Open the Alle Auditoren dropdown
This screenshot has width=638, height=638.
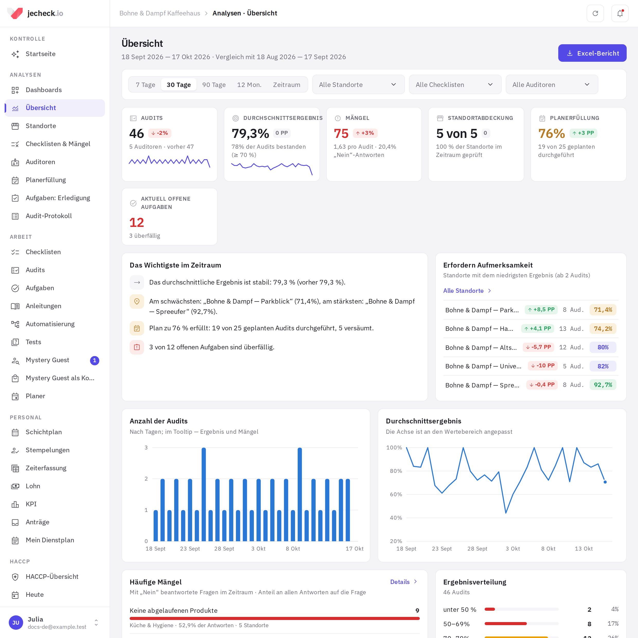pyautogui.click(x=552, y=85)
